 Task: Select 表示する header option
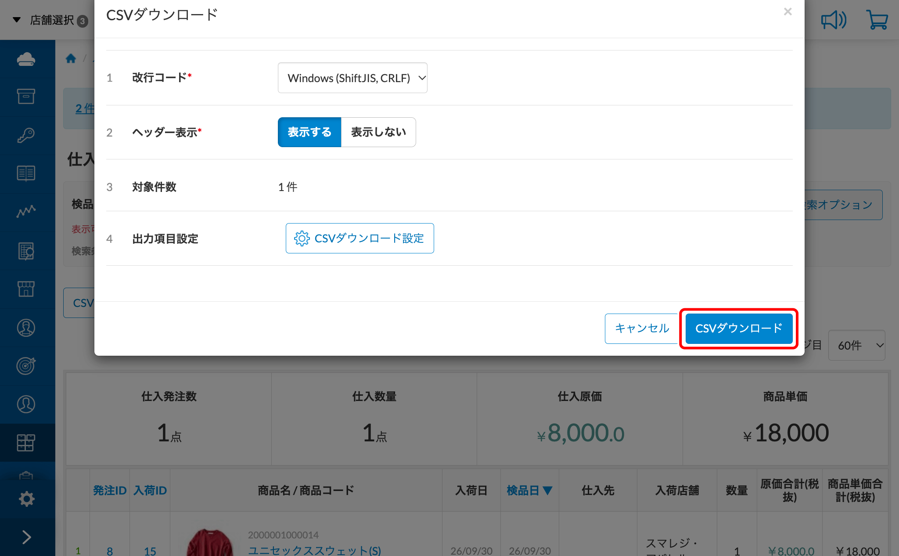pos(309,132)
